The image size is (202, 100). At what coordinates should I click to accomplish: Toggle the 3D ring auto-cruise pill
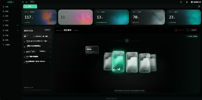tap(192, 36)
